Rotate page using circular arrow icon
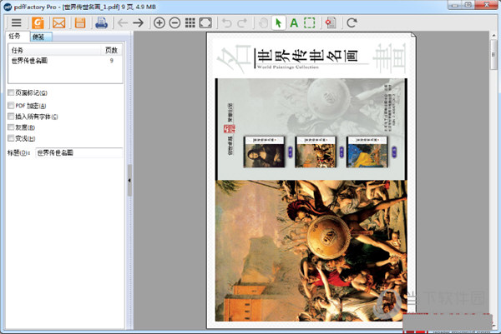Image resolution: width=501 pixels, height=334 pixels. pos(352,22)
